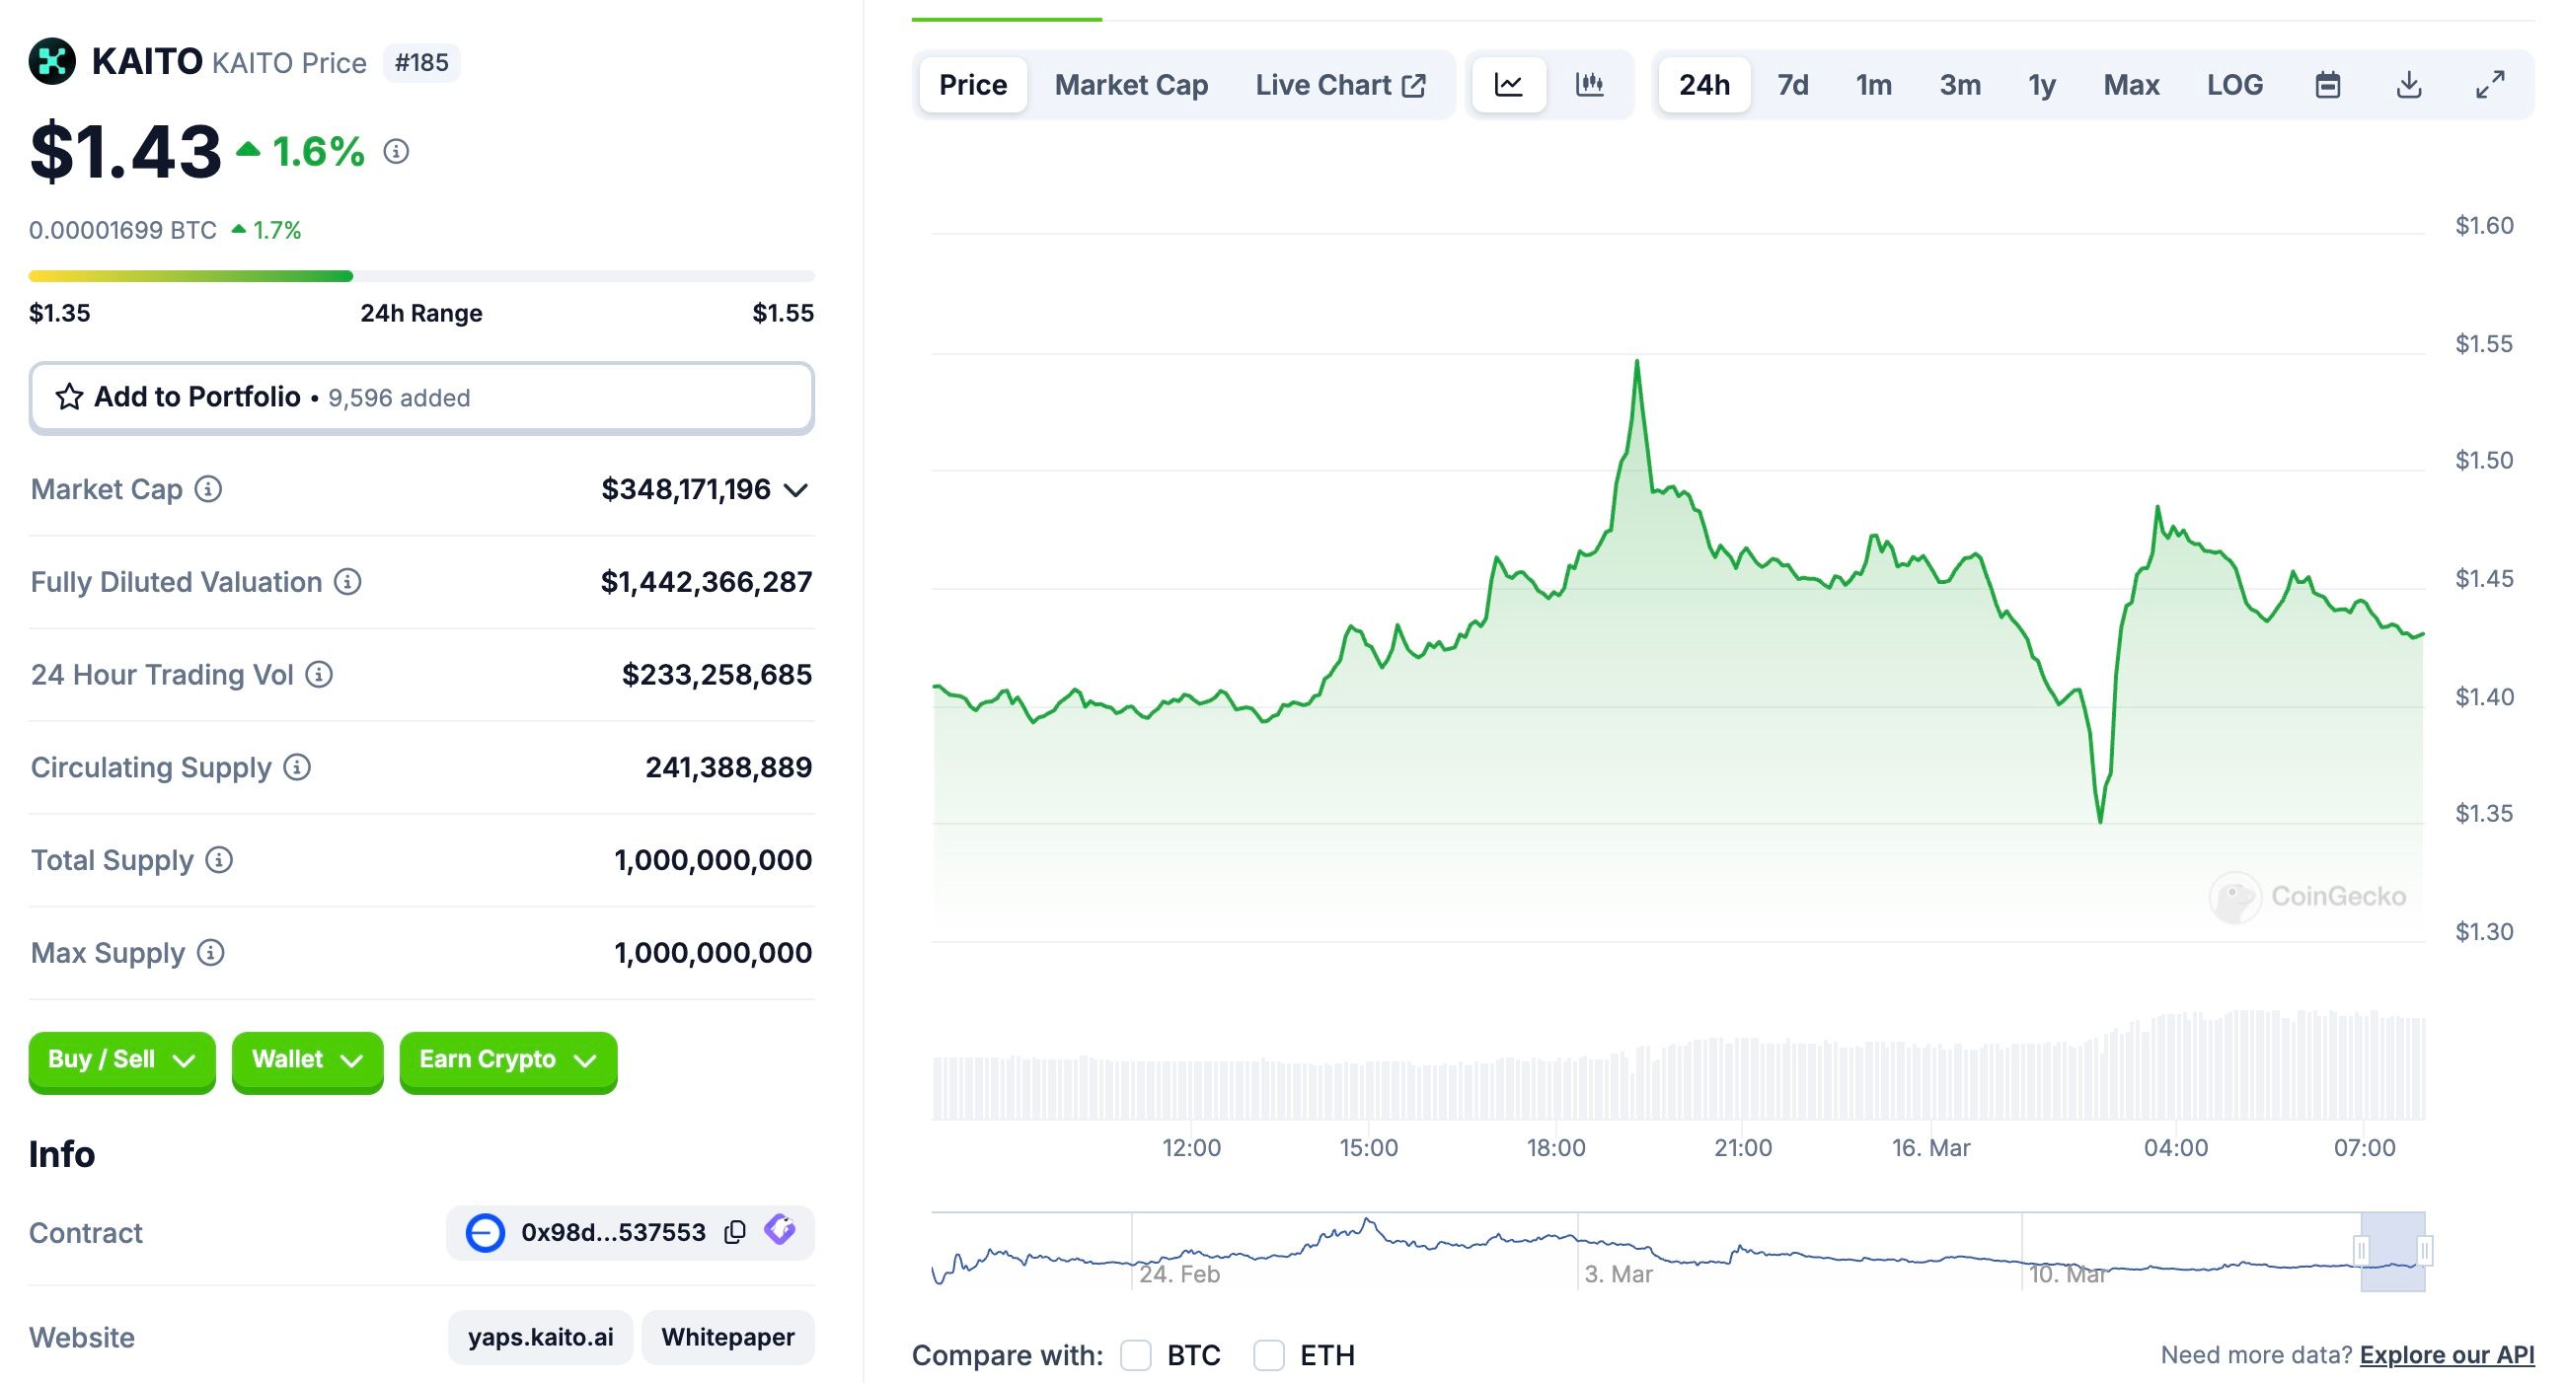Switch to candlestick chart view

point(1589,85)
